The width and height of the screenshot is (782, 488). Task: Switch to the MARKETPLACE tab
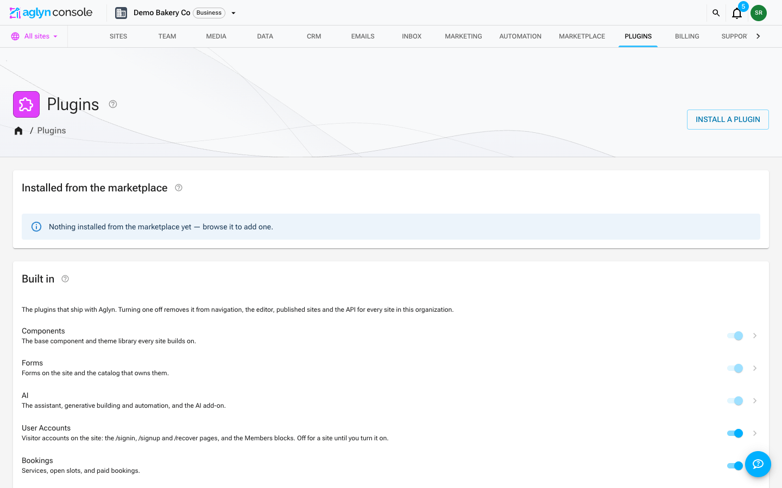(x=582, y=36)
